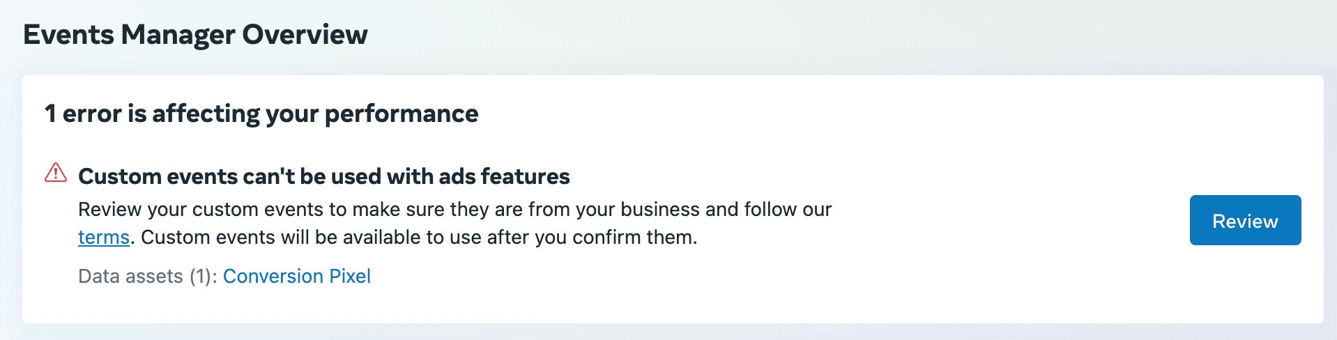This screenshot has height=340, width=1337.
Task: Click the '1 error is affecting your performance' heading
Action: (x=261, y=114)
